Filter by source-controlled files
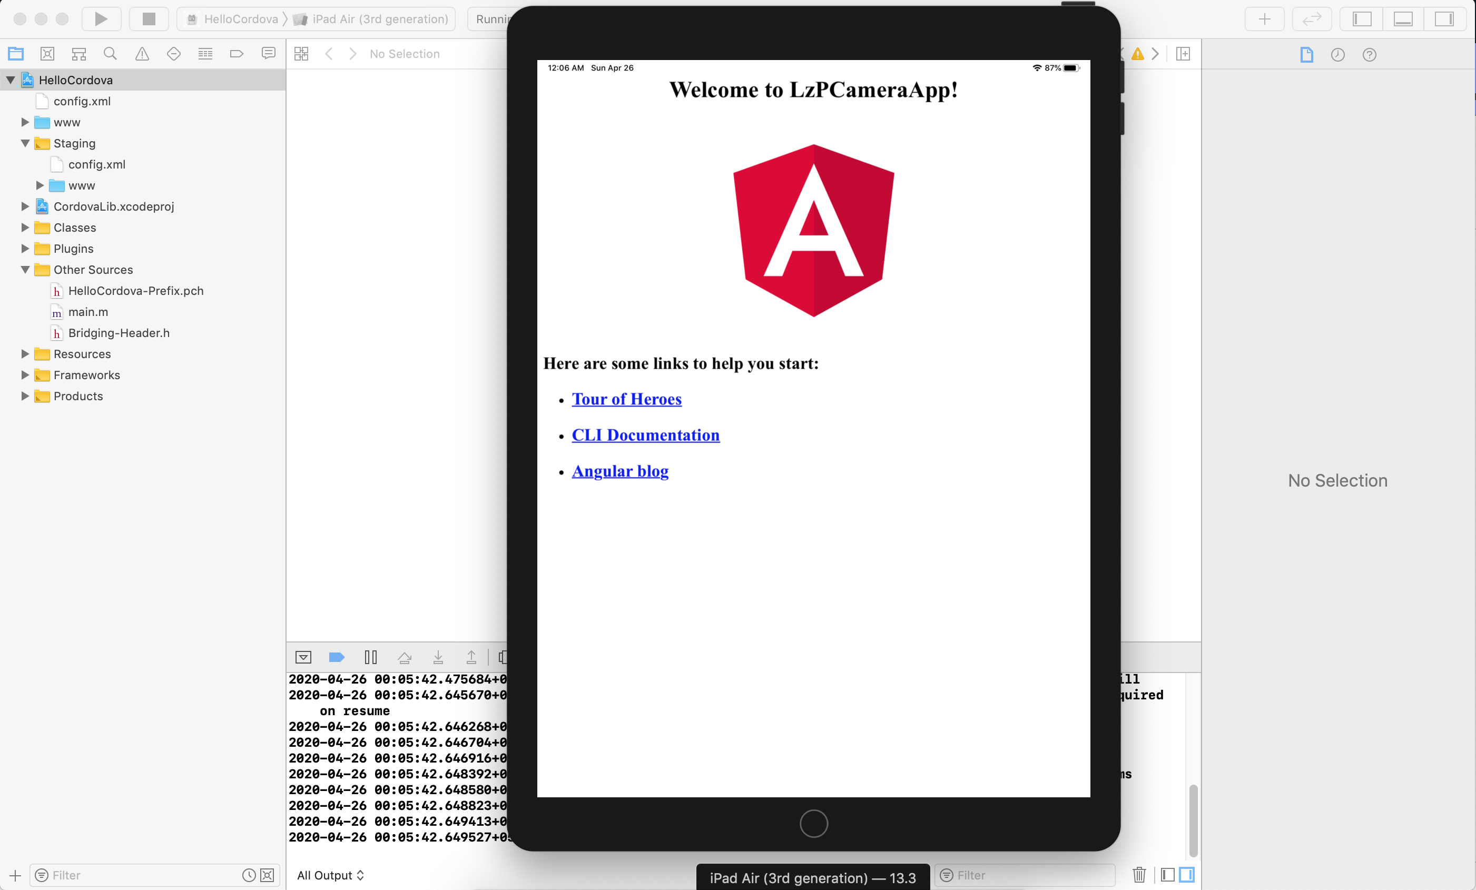Image resolution: width=1476 pixels, height=890 pixels. point(267,875)
